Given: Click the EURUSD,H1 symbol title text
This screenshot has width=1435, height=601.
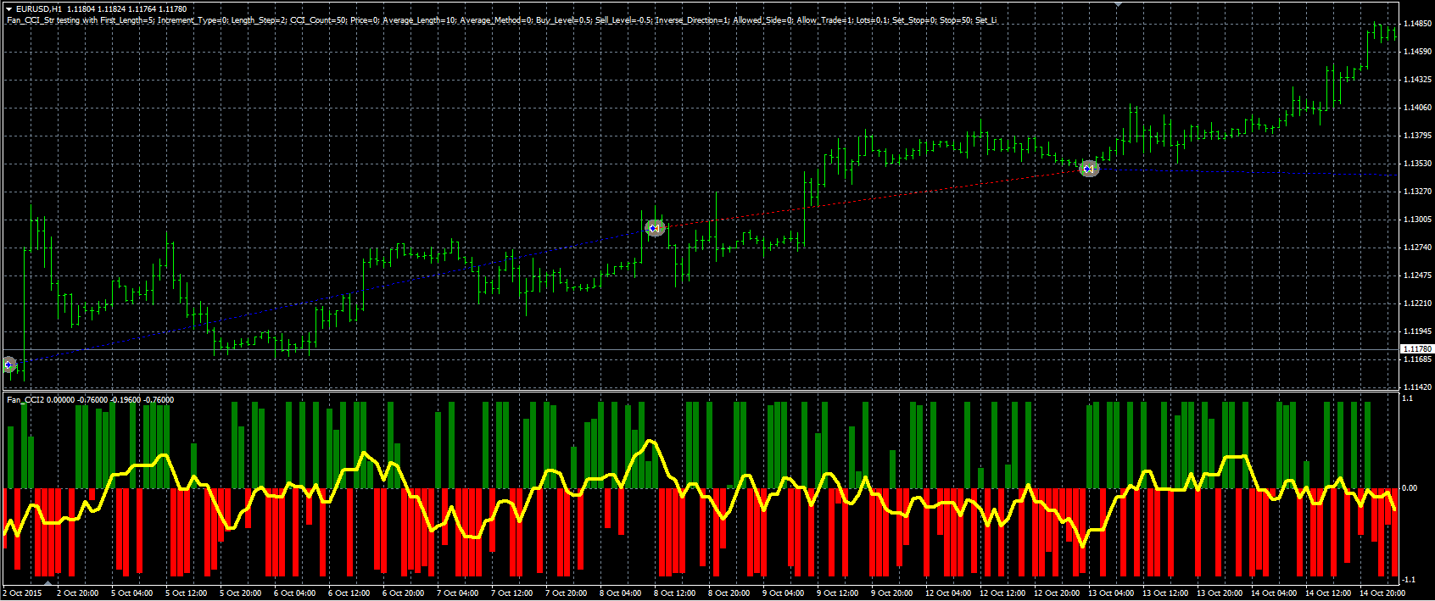Looking at the screenshot, I should (x=39, y=9).
